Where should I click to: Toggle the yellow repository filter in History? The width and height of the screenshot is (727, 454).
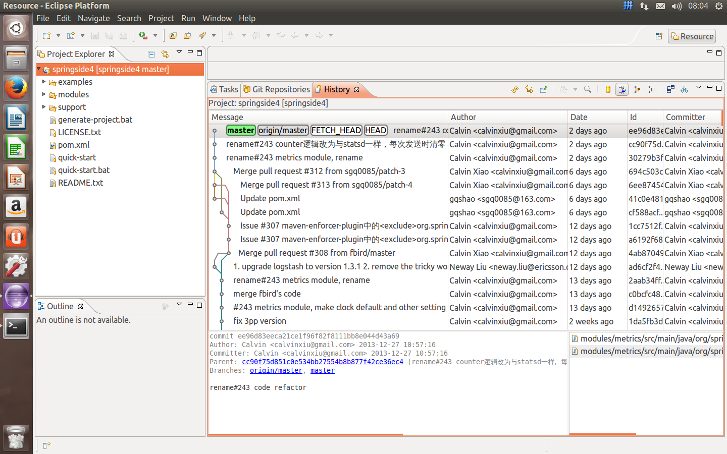pos(608,89)
